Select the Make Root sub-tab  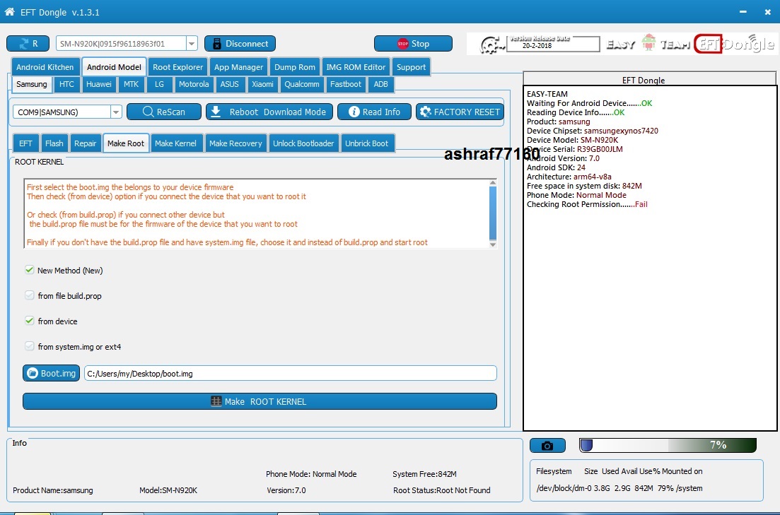(125, 143)
